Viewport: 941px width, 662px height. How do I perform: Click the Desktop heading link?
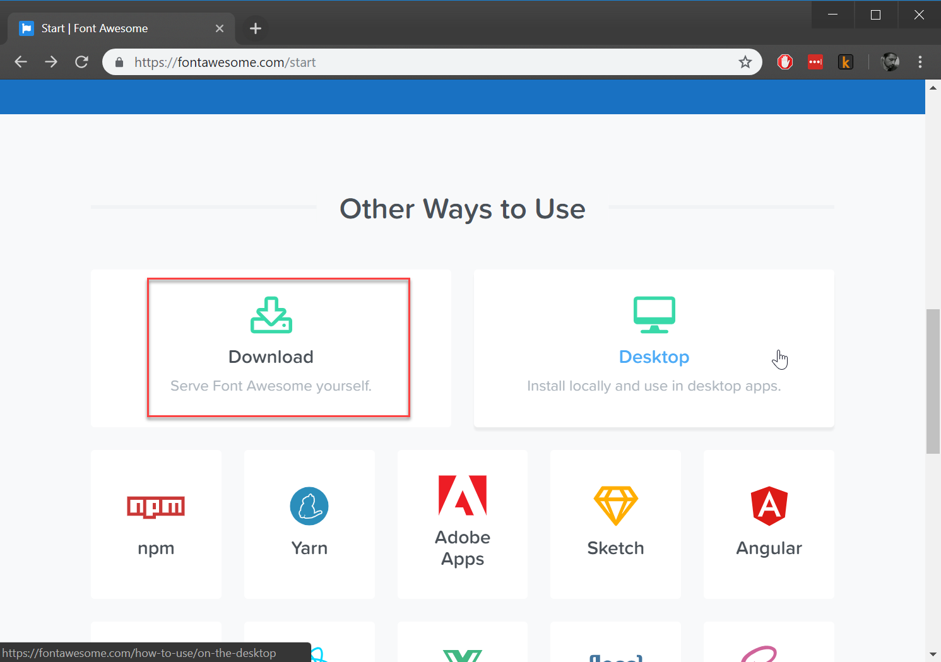pos(654,357)
